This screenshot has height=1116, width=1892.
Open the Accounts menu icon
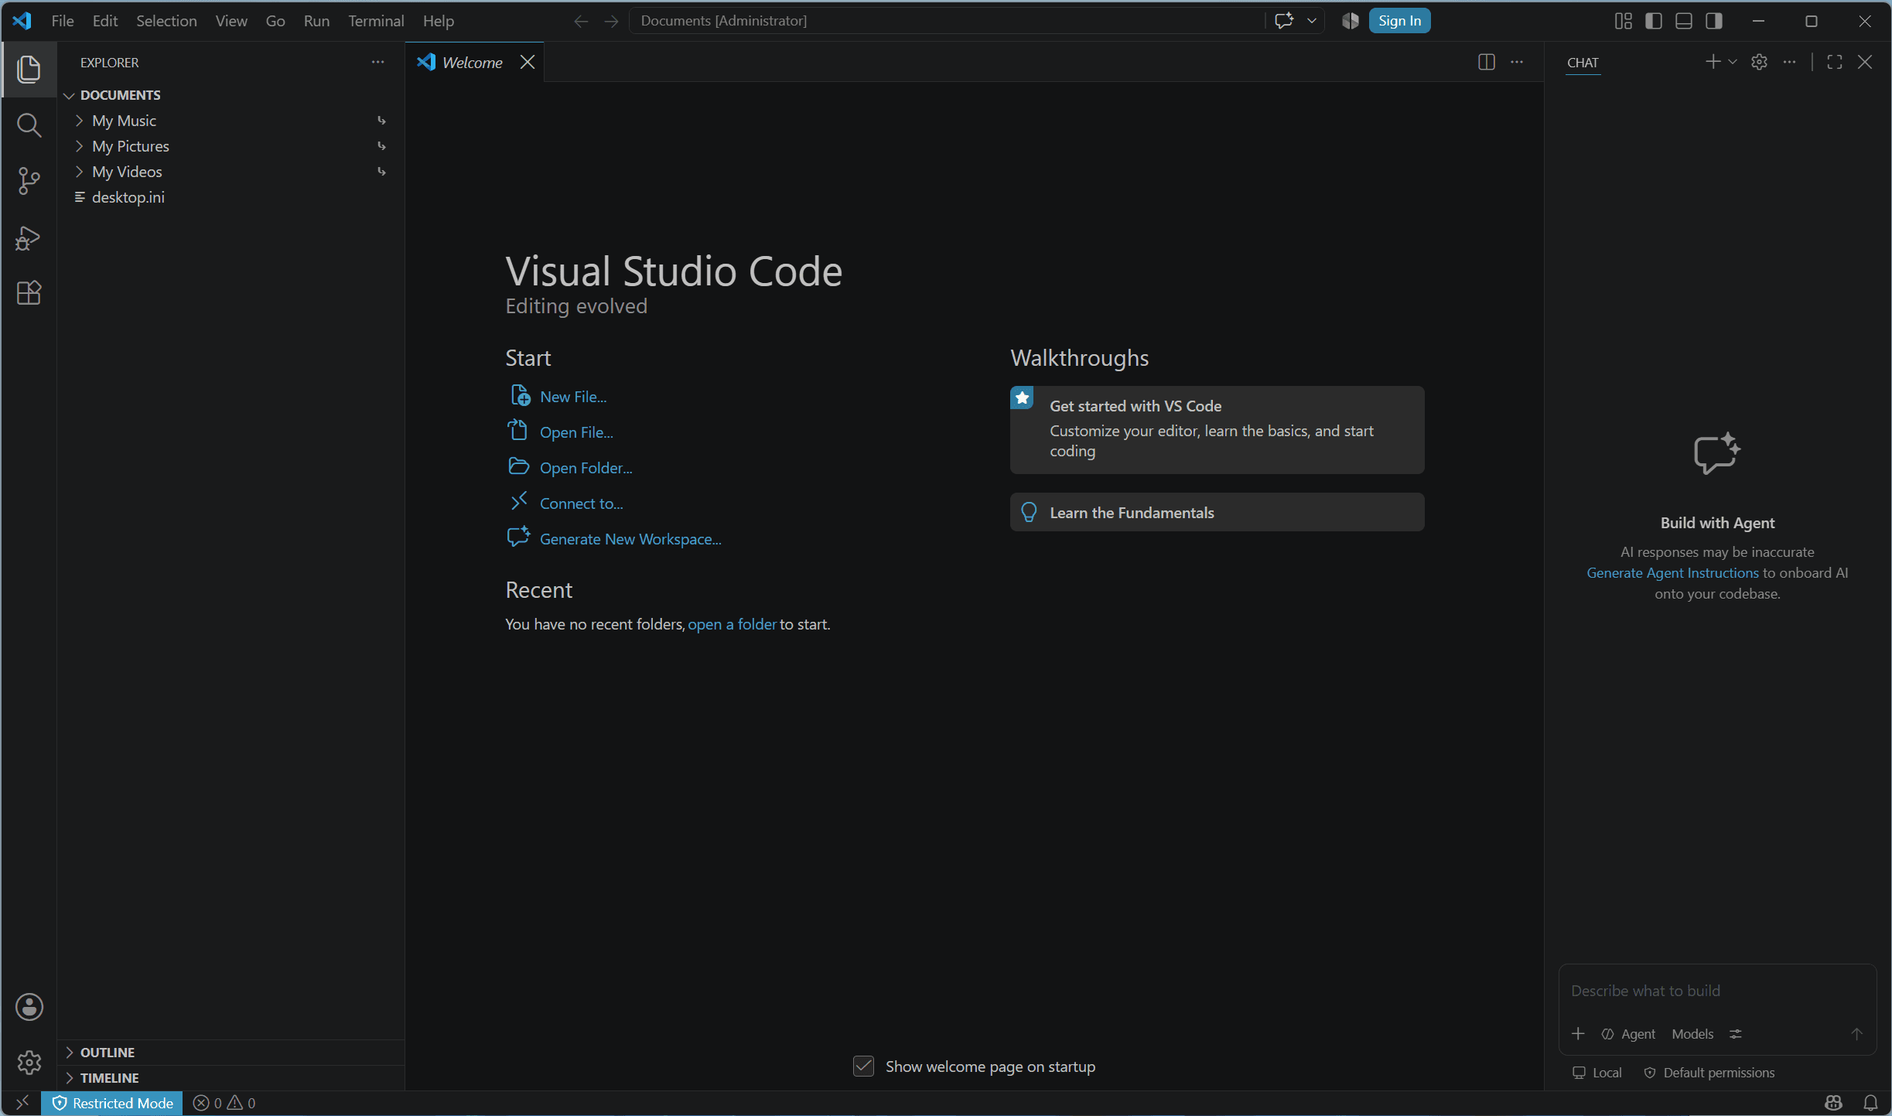[x=29, y=1007]
